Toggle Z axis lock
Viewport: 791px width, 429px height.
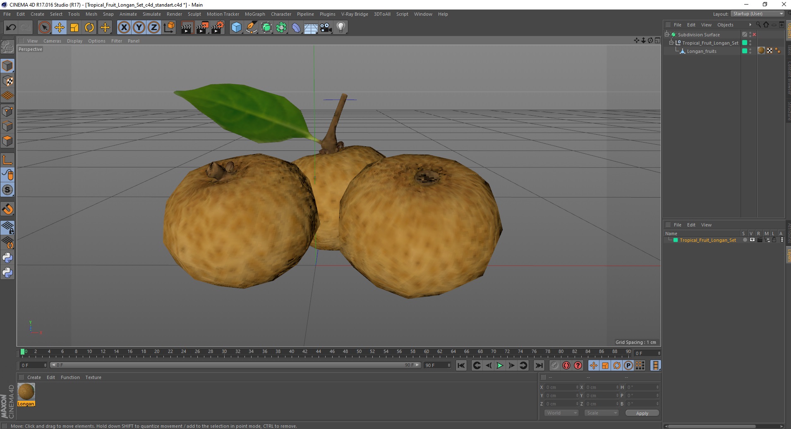click(x=153, y=28)
